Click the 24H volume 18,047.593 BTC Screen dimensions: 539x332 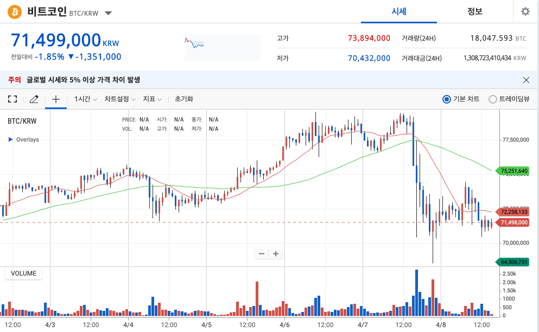point(498,38)
